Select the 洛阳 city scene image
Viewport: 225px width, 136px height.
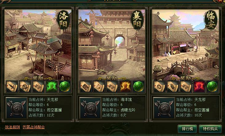click(38, 45)
